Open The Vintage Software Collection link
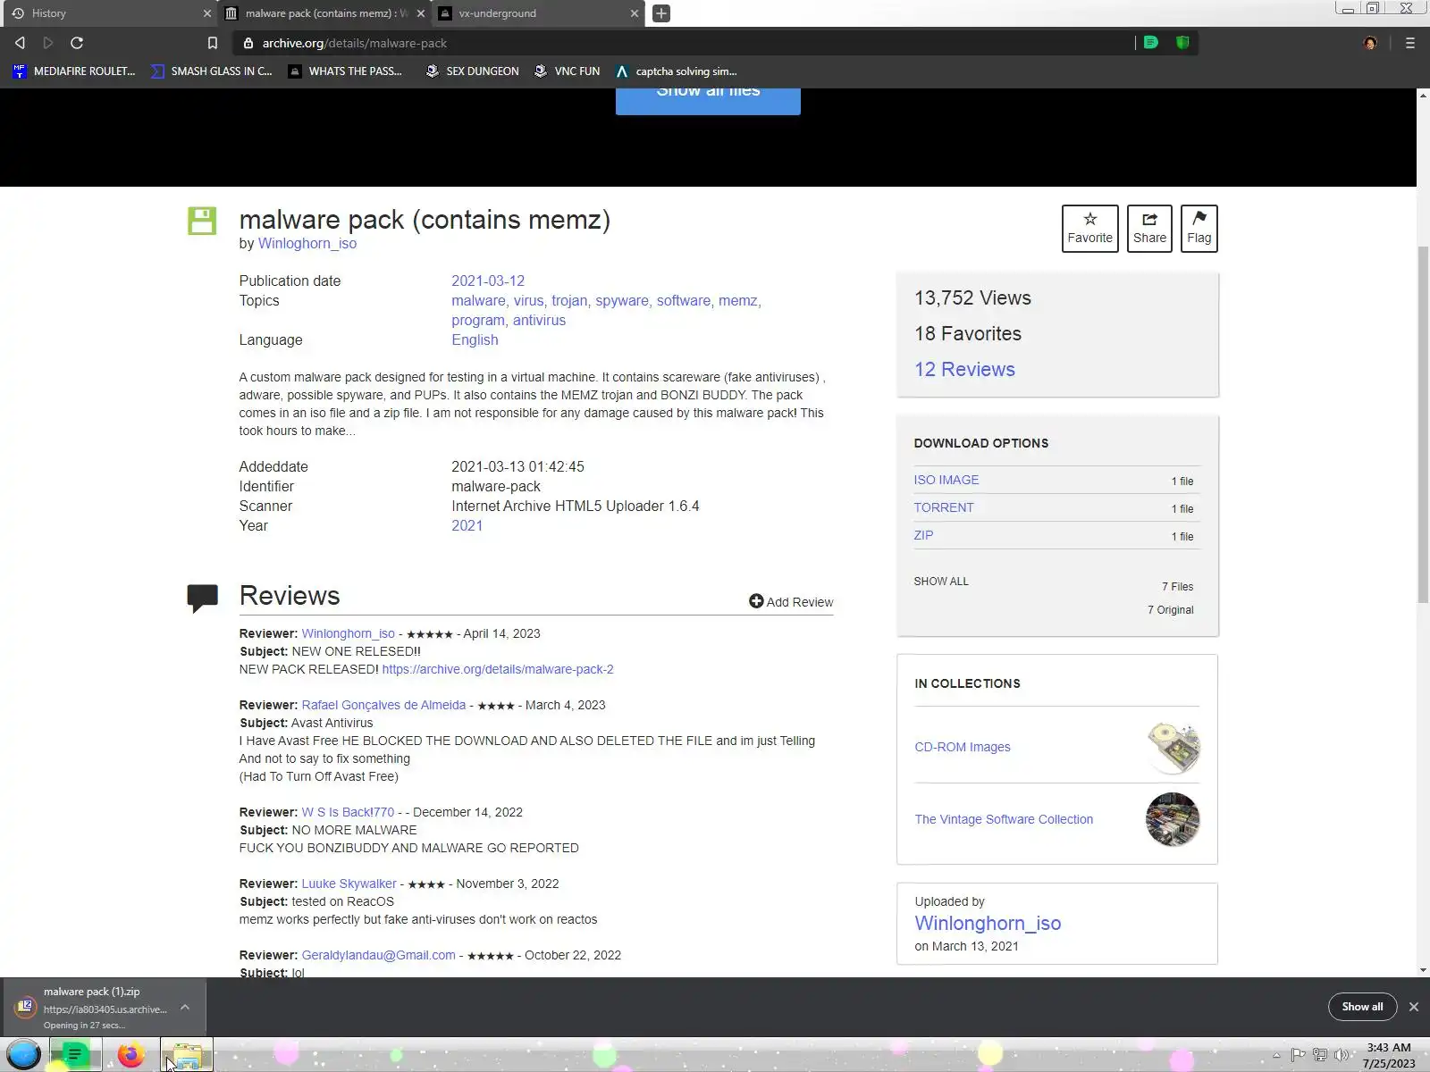 click(x=1004, y=819)
